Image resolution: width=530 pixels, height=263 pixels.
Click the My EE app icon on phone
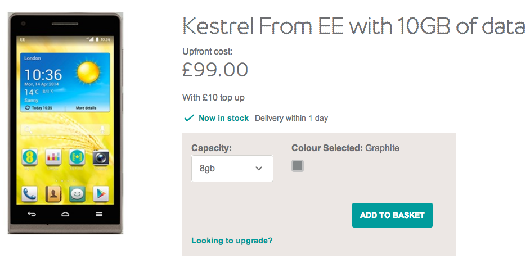pyautogui.click(x=29, y=157)
